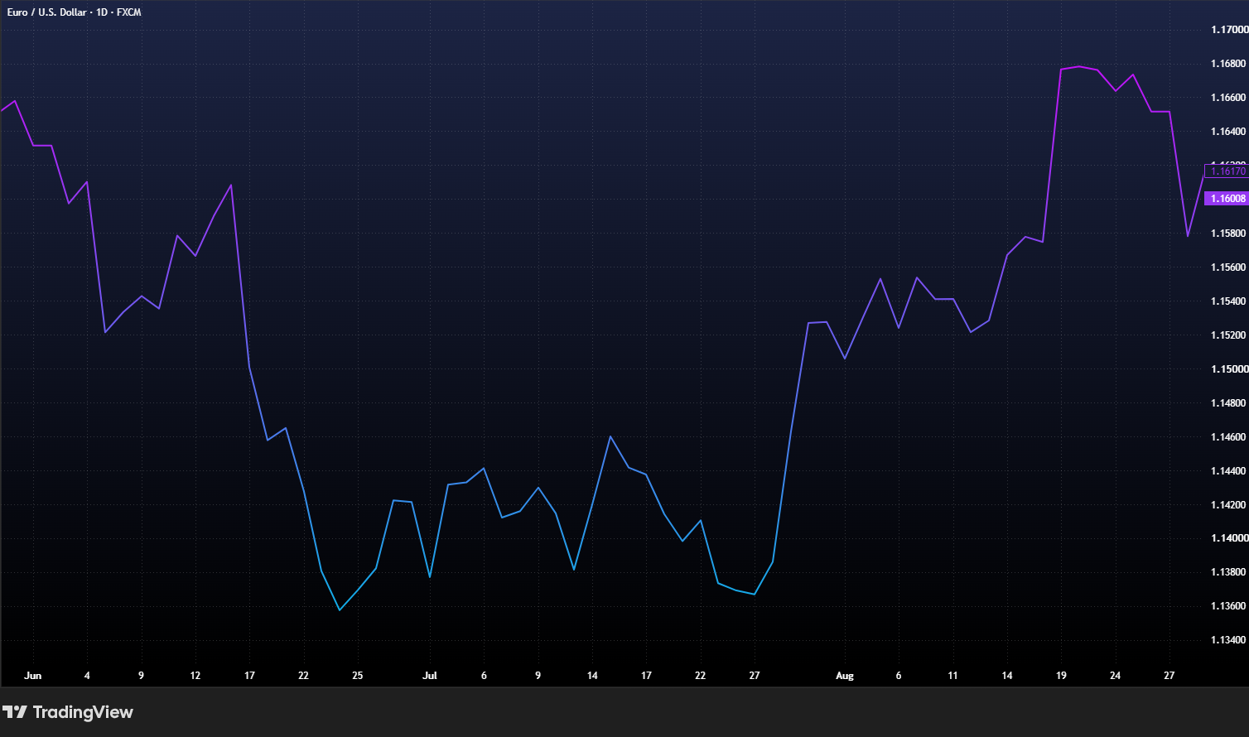Click the 19 date label on time axis
Screen dimensions: 1249x737
[1061, 676]
